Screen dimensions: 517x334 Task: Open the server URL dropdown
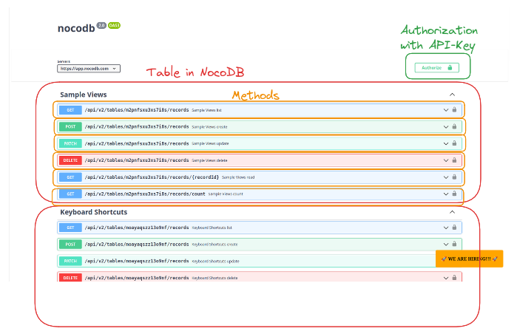[89, 69]
